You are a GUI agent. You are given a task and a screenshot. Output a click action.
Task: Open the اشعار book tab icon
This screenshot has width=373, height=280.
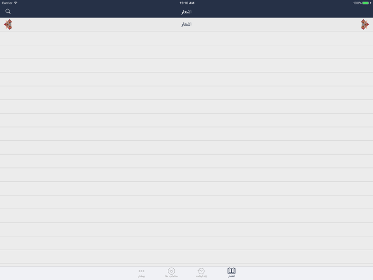[231, 270]
